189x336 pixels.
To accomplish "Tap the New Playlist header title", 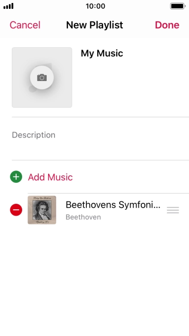I will pos(95,25).
